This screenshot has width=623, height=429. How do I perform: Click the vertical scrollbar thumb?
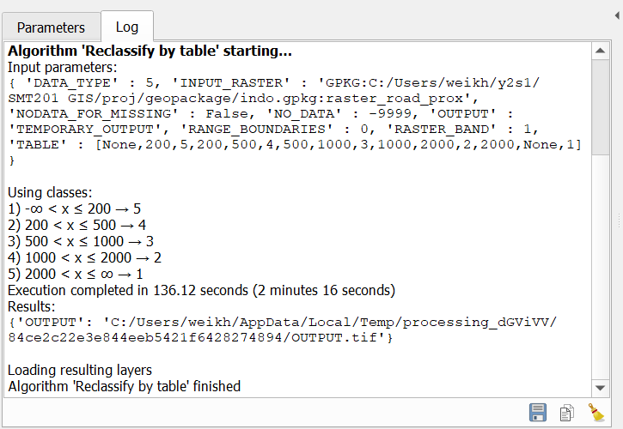601,107
